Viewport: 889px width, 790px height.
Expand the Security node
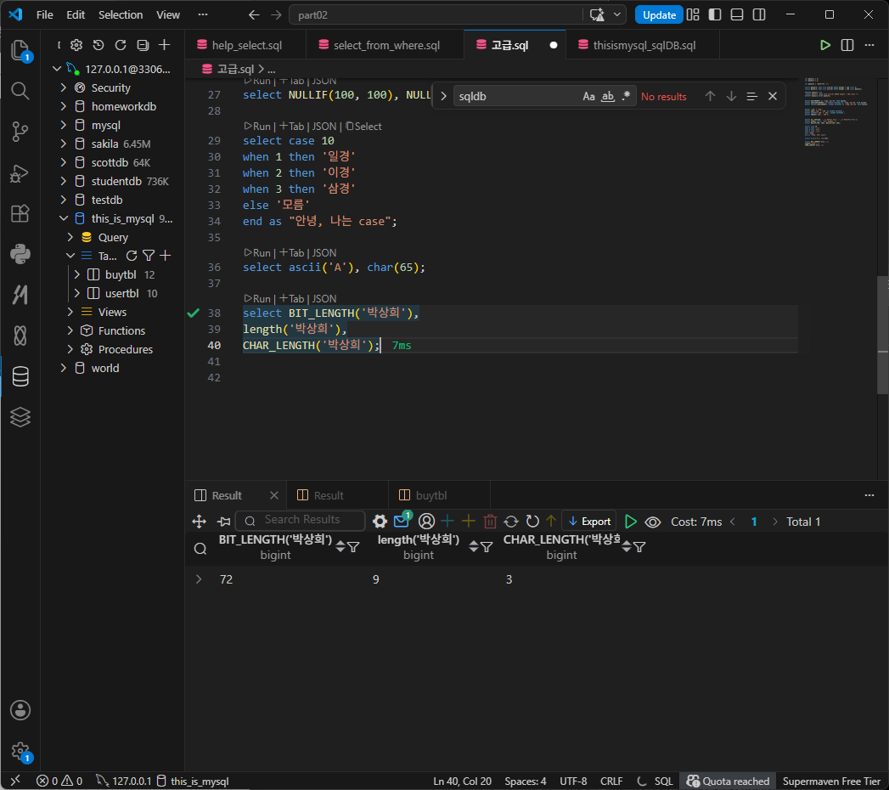[x=64, y=87]
